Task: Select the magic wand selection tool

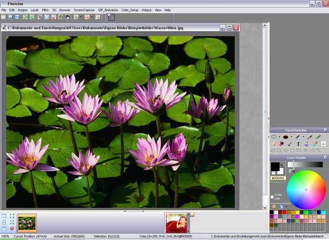Action: (318, 150)
